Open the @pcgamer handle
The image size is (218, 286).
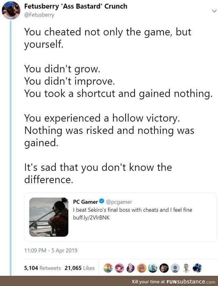coord(119,202)
